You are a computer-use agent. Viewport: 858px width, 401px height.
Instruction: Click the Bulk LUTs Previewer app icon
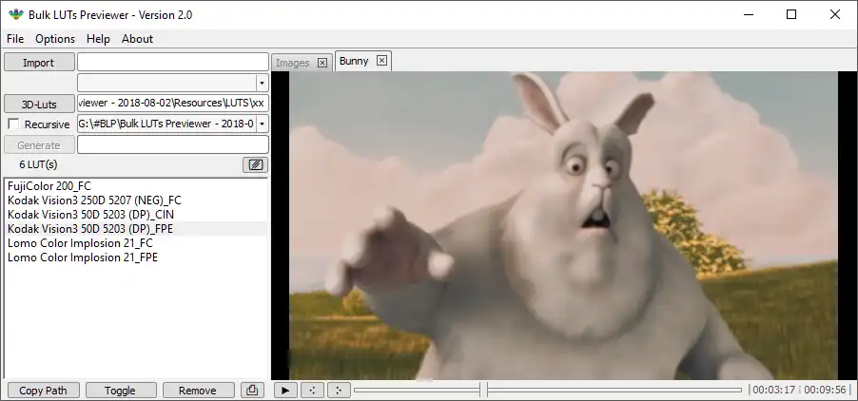[16, 14]
